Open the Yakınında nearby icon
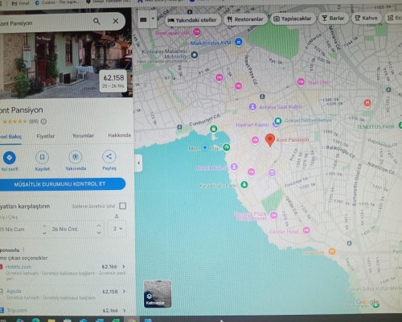The image size is (402, 322). point(76,157)
